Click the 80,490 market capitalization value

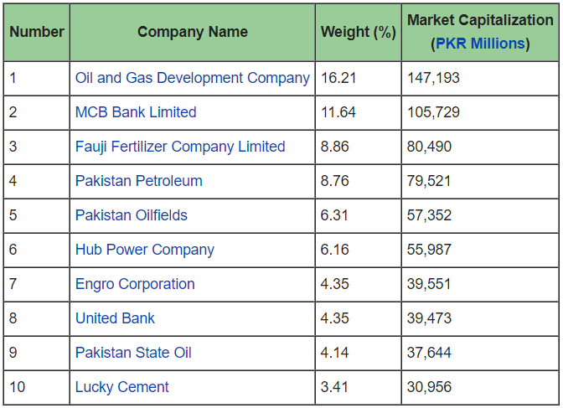pos(430,147)
